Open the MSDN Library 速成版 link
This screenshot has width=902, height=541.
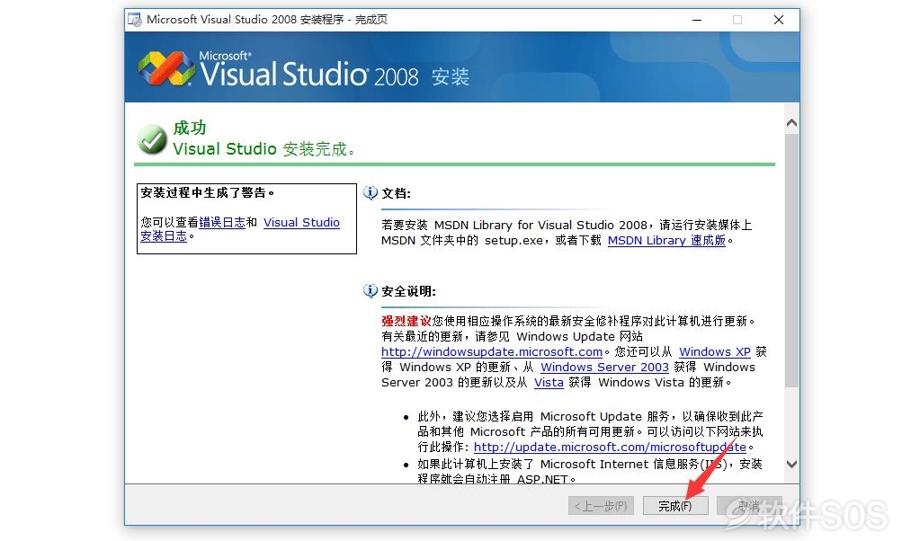coord(666,240)
